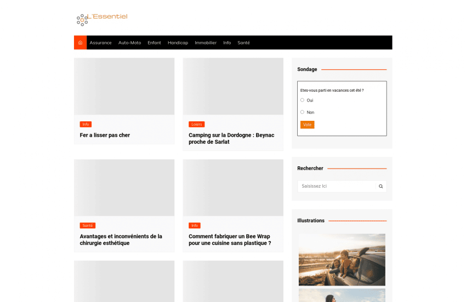Select the Oui radio button
466x302 pixels.
(x=302, y=100)
